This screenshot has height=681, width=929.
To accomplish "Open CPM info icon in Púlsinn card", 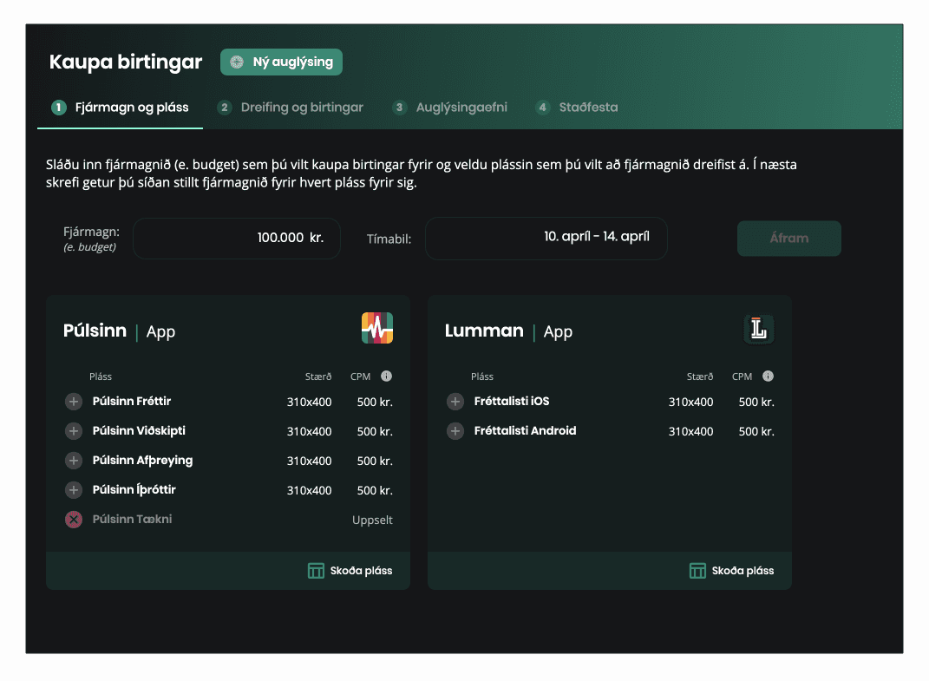I will [x=386, y=377].
